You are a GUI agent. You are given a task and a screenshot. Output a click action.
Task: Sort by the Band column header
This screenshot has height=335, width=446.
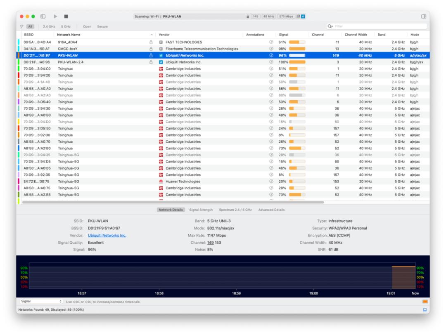[382, 35]
